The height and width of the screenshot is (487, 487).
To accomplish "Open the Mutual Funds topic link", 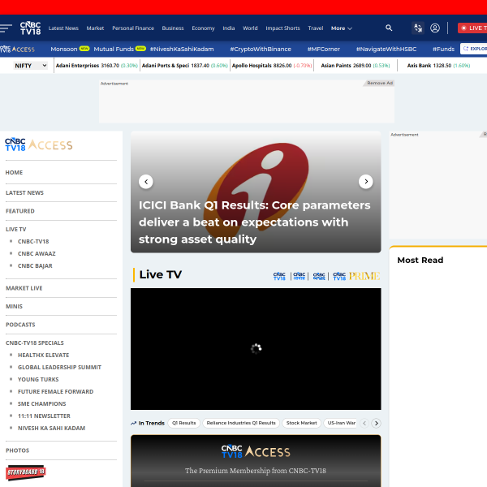I will coord(114,49).
